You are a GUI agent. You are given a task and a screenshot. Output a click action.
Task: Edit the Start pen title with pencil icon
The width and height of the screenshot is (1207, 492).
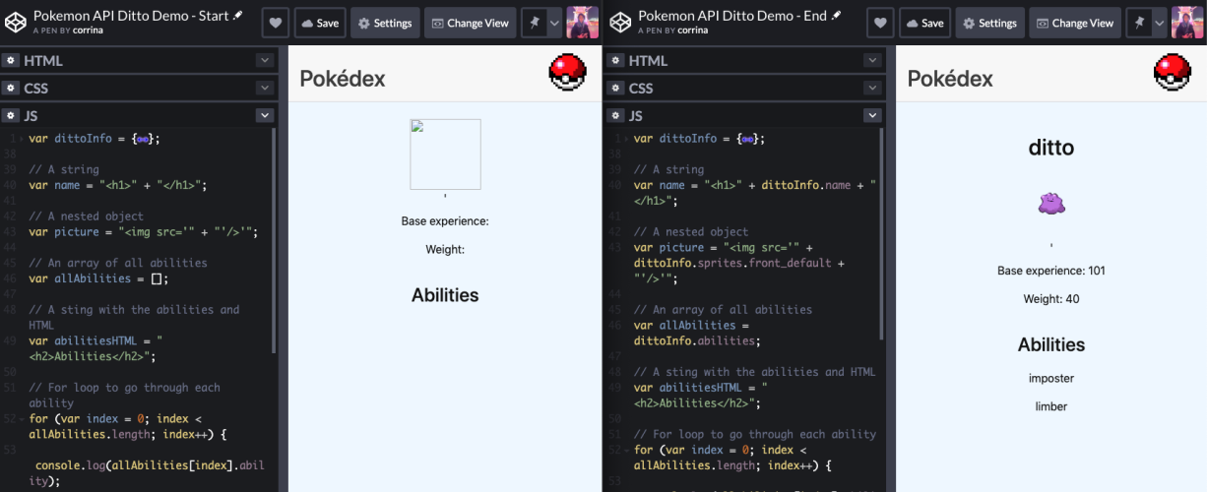tap(238, 16)
